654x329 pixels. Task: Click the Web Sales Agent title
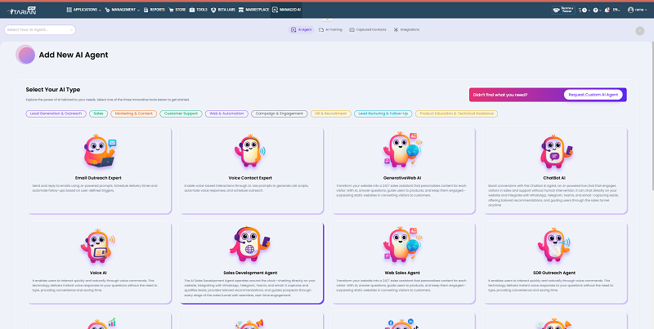tap(402, 273)
